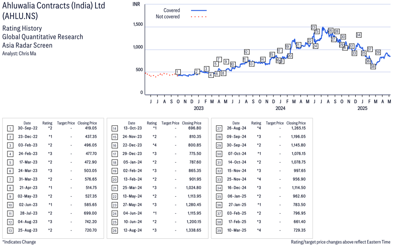Select chart marker 23 near the peak

(314, 27)
